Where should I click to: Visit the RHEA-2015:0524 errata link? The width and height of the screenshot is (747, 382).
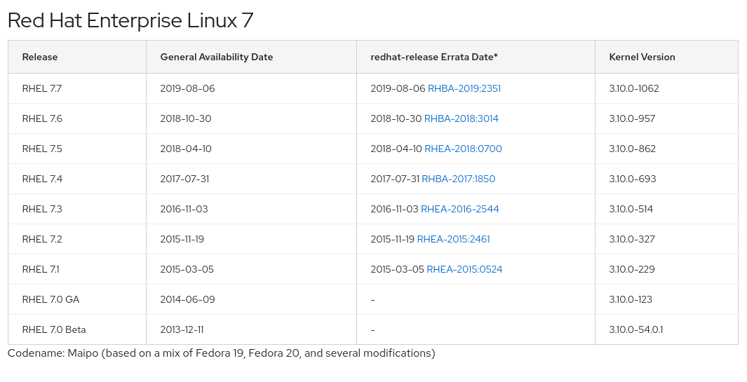(464, 269)
